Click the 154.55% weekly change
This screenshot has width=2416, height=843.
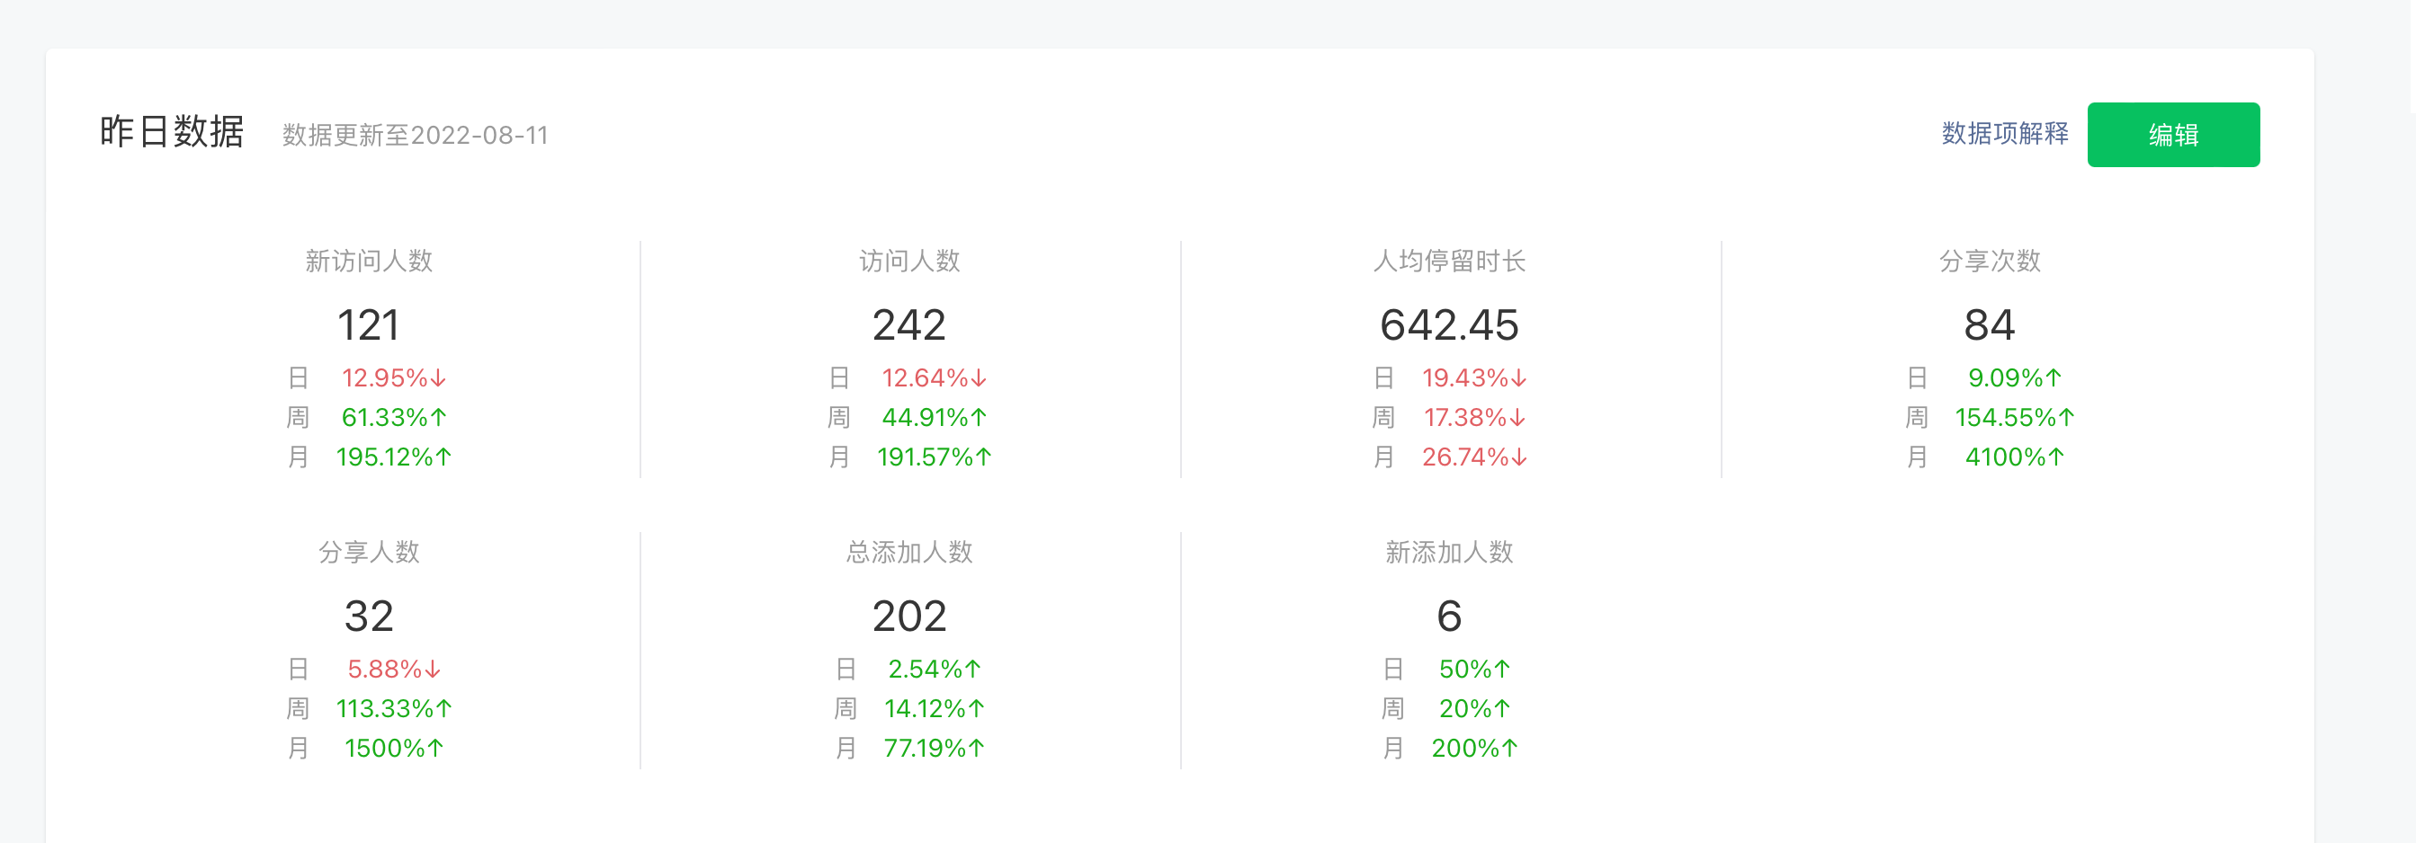(x=2015, y=418)
